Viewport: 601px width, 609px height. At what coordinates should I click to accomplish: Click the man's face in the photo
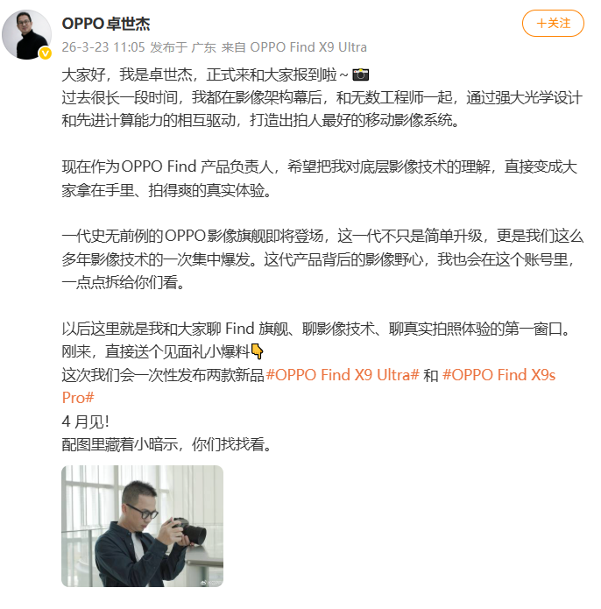[x=140, y=503]
